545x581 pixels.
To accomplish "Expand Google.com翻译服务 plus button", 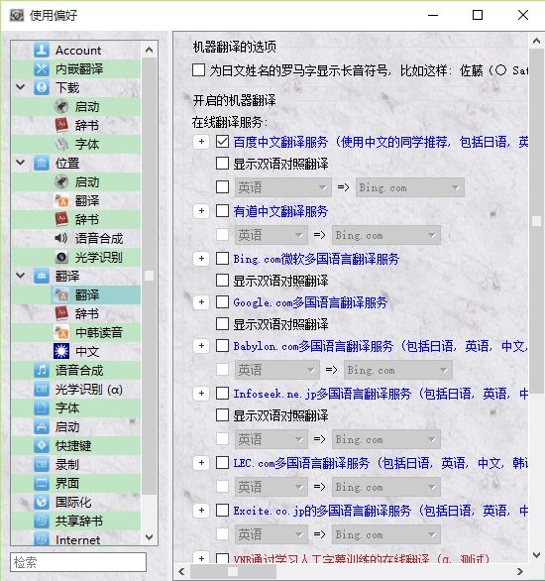I will 201,302.
